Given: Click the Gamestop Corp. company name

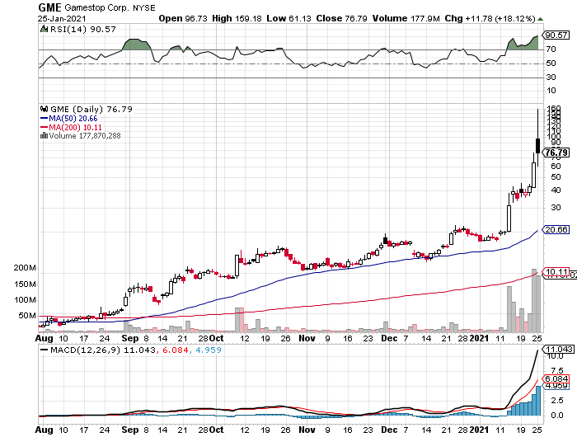Looking at the screenshot, I should click(x=96, y=7).
